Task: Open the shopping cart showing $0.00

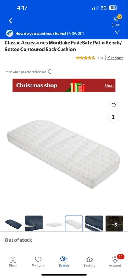Action: point(116,21)
